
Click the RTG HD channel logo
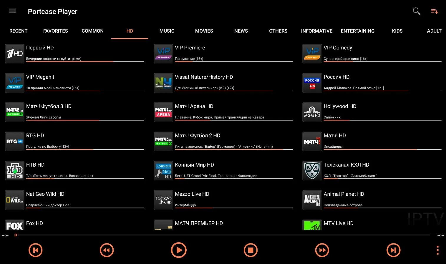pos(14,141)
